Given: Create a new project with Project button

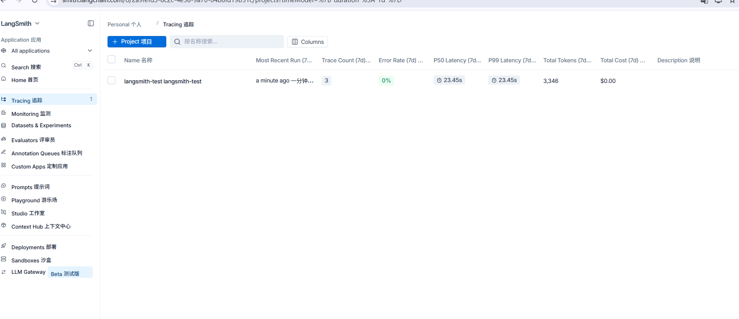Looking at the screenshot, I should tap(137, 42).
